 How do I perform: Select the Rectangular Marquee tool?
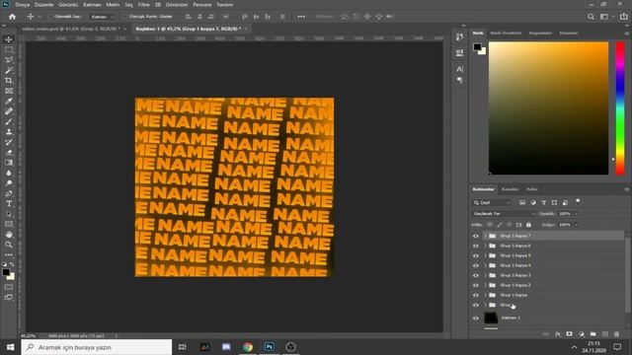point(9,50)
